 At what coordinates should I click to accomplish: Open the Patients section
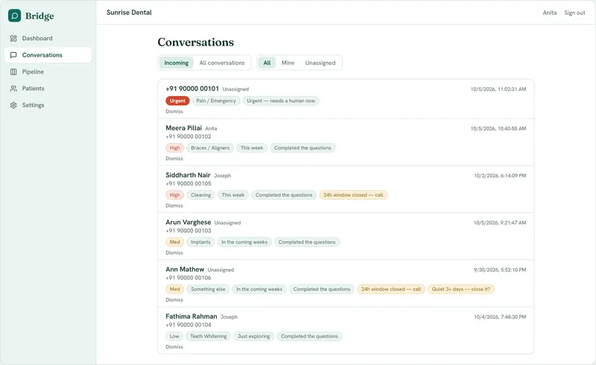coord(48,89)
